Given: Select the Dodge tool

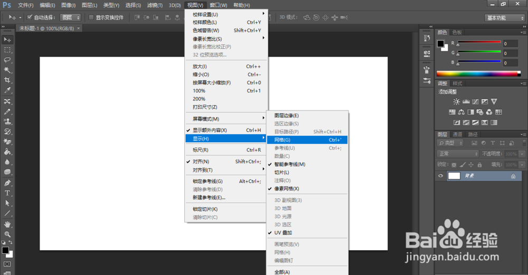Looking at the screenshot, I should [7, 172].
